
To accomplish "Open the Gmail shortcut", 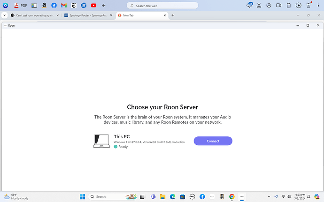I will click(x=64, y=6).
